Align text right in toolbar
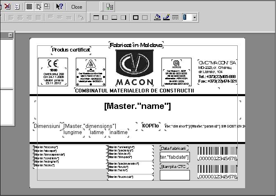 pyautogui.click(x=29, y=17)
